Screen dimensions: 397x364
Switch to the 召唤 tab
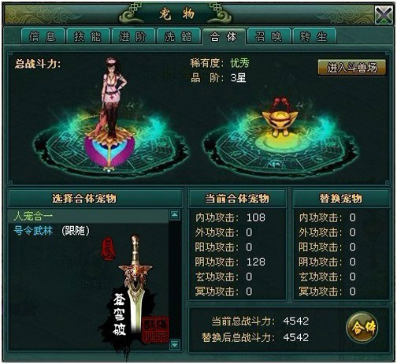coord(269,36)
